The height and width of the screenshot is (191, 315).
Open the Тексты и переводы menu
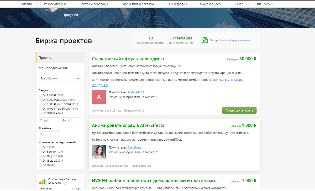click(94, 4)
